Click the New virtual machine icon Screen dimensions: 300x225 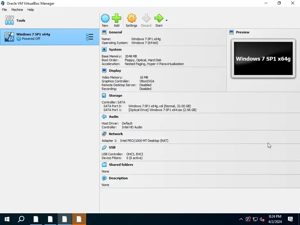tap(105, 18)
